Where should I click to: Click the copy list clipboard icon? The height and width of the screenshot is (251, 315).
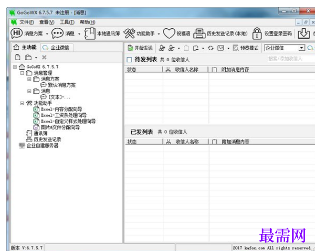[x=196, y=48]
